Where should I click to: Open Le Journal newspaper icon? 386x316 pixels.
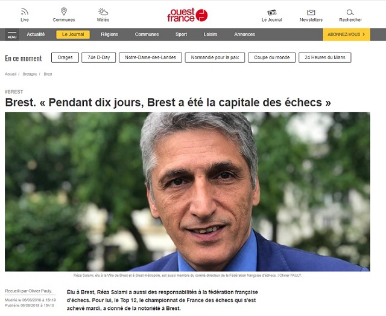click(272, 12)
